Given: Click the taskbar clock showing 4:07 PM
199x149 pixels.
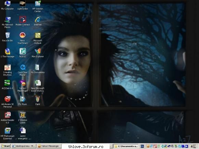Looking at the screenshot, I should coord(193,147).
